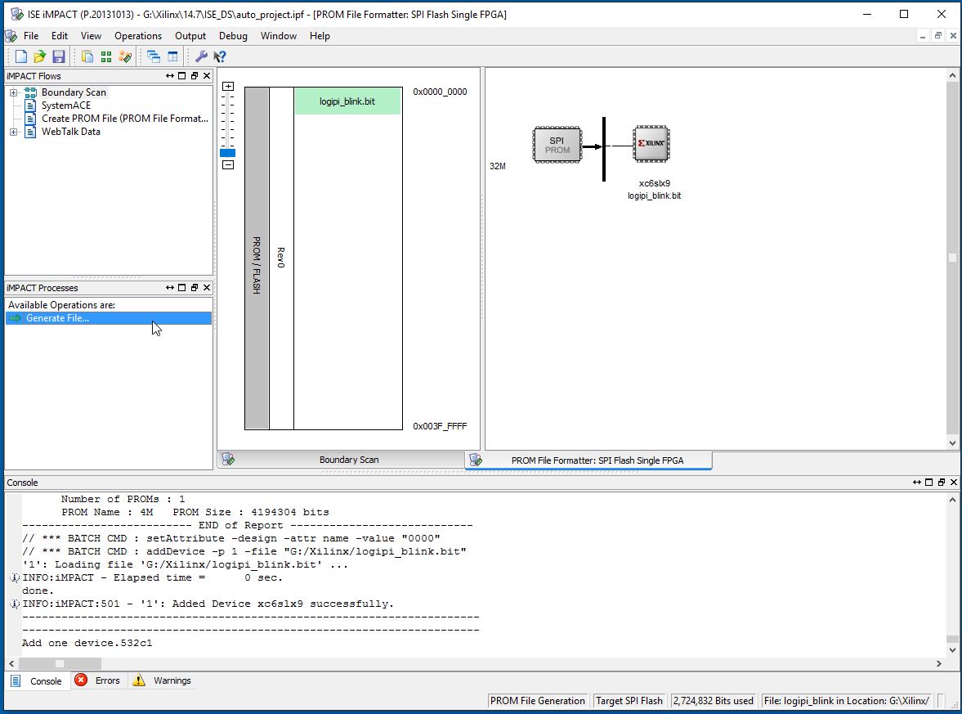Viewport: 962px width, 714px height.
Task: Click the blue zoom slider handle
Action: click(227, 153)
